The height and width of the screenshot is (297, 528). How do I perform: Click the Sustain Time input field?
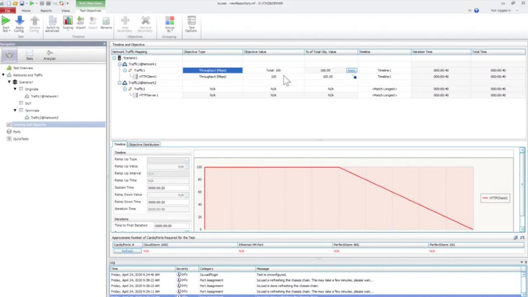point(168,188)
